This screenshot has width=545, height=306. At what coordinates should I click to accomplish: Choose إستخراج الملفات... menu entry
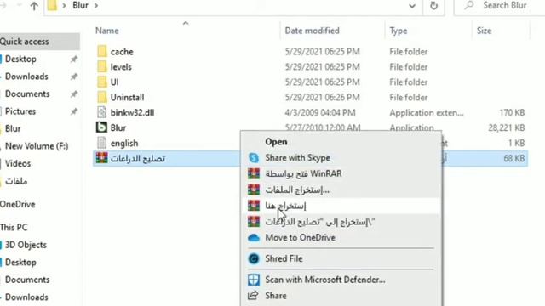(341, 190)
